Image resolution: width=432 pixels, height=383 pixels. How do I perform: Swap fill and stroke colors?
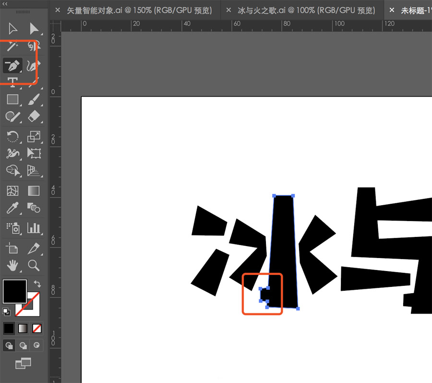pyautogui.click(x=37, y=284)
